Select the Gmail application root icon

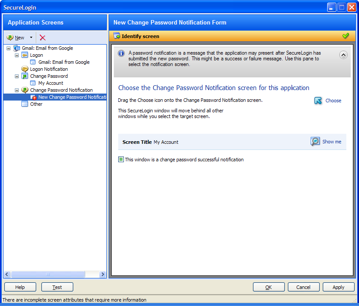tap(17, 48)
